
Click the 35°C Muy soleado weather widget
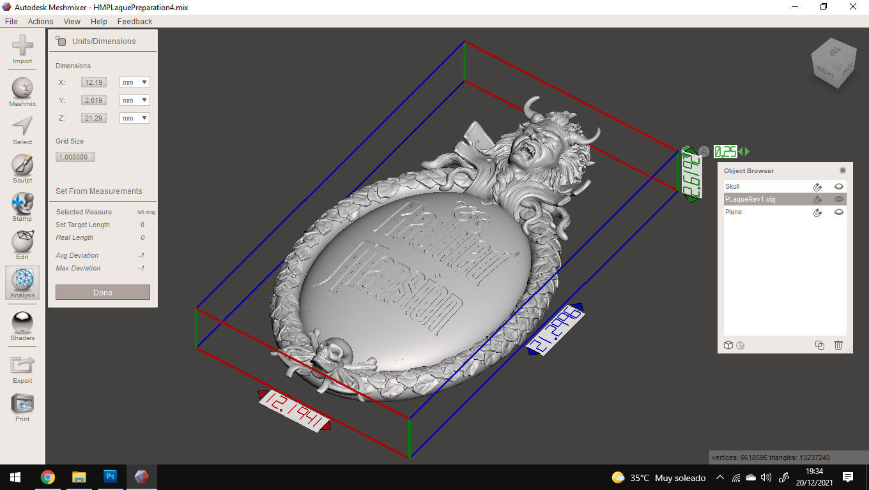[658, 477]
